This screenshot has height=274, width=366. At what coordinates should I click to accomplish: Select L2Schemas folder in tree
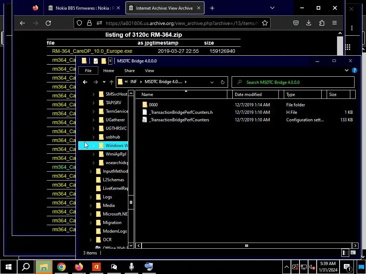click(x=113, y=180)
